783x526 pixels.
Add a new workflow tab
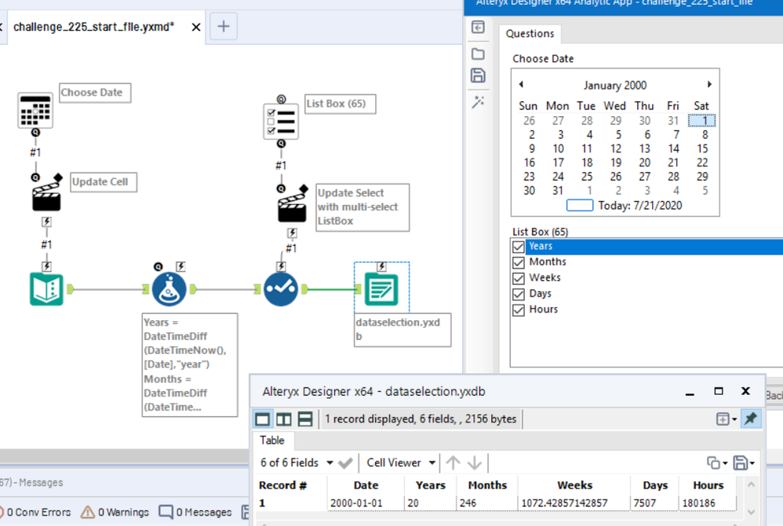[224, 26]
